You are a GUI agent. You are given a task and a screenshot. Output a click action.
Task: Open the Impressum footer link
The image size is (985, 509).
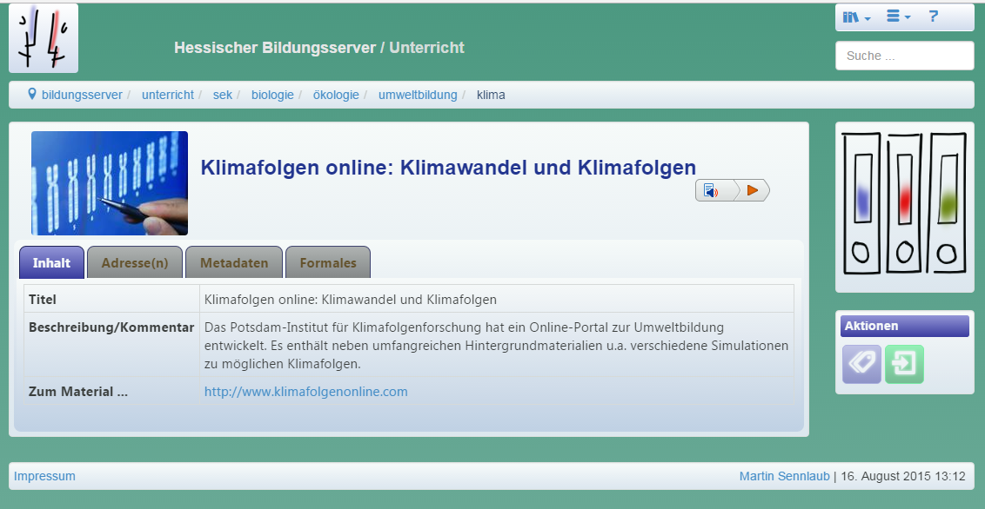[44, 476]
